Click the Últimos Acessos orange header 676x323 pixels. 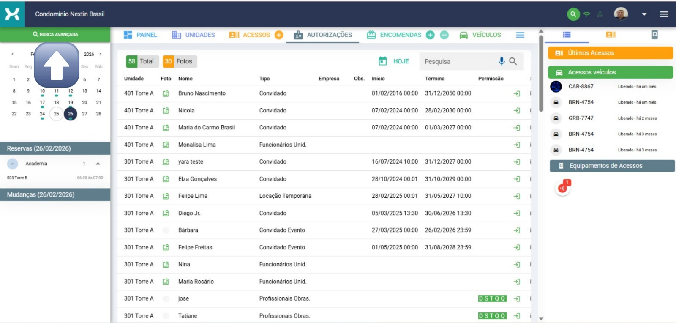[610, 53]
